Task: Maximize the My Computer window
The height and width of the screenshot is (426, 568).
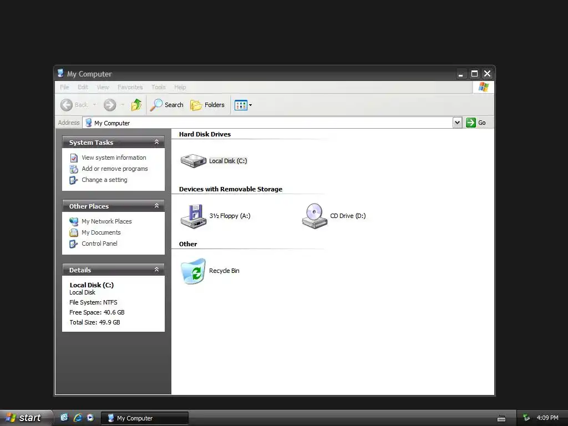Action: click(474, 74)
